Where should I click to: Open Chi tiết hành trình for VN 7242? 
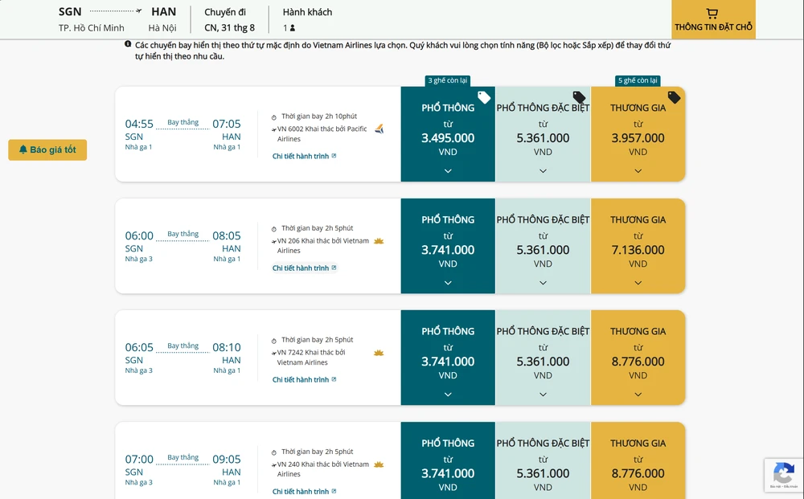coord(304,379)
